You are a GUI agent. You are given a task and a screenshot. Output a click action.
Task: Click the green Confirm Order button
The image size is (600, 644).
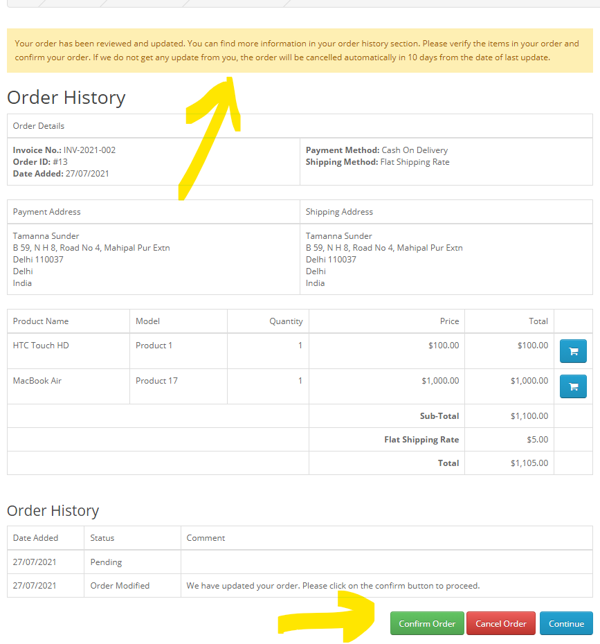coord(427,623)
